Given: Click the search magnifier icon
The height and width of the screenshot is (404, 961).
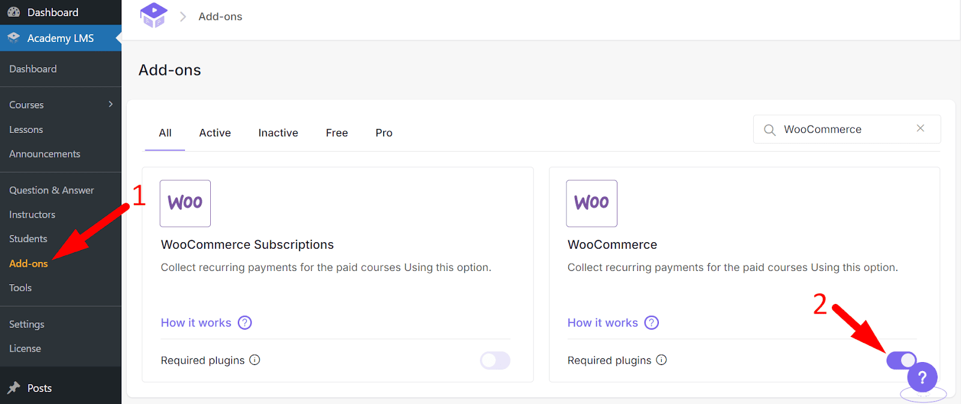Looking at the screenshot, I should tap(769, 129).
